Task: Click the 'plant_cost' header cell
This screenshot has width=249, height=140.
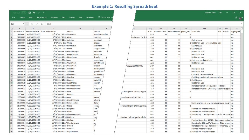Action: [186, 31]
